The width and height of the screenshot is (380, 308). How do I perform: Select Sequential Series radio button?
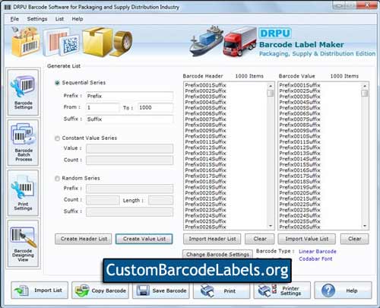pyautogui.click(x=57, y=83)
